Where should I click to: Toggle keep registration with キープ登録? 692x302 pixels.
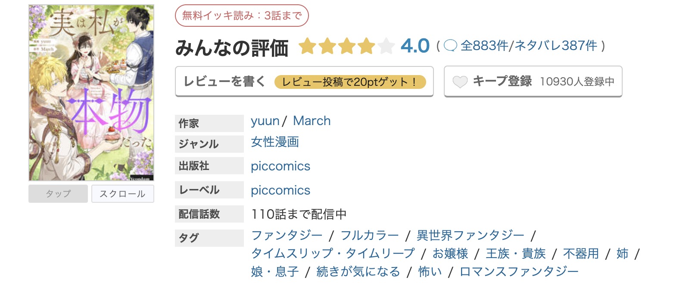tap(503, 81)
